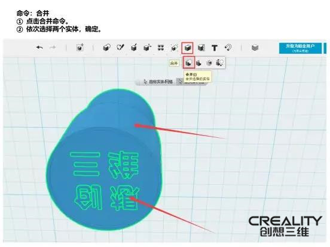Open the Transform tool
Screen dimensions: 330x247
click(x=80, y=48)
